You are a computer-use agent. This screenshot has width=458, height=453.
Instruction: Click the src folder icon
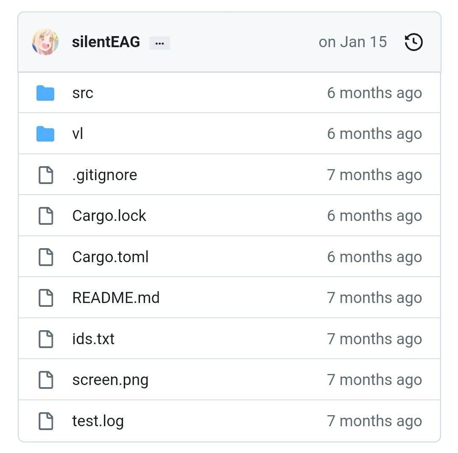point(45,93)
